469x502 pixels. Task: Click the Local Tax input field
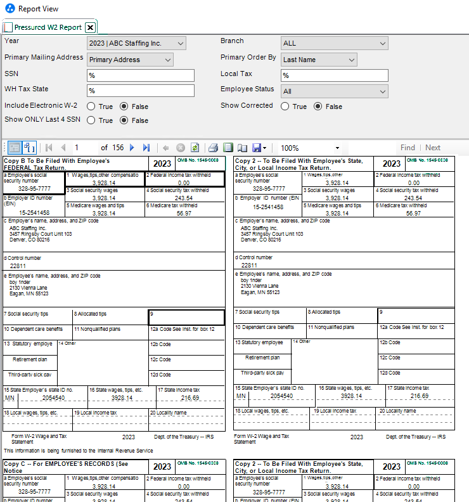(x=334, y=75)
